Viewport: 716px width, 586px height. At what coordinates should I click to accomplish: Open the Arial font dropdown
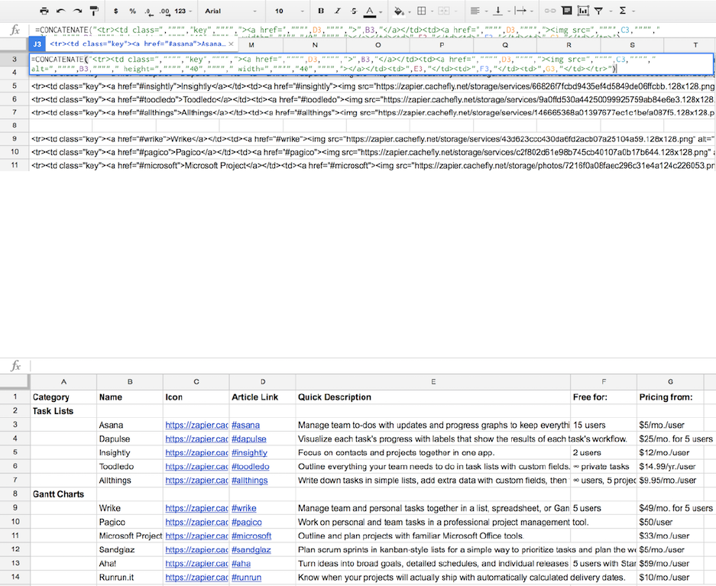pos(231,11)
